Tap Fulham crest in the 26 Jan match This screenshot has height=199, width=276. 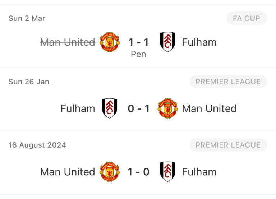pos(109,108)
